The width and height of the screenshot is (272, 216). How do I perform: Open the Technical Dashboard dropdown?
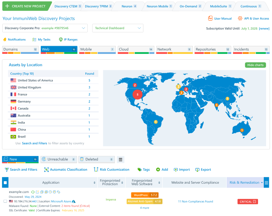tap(118, 28)
